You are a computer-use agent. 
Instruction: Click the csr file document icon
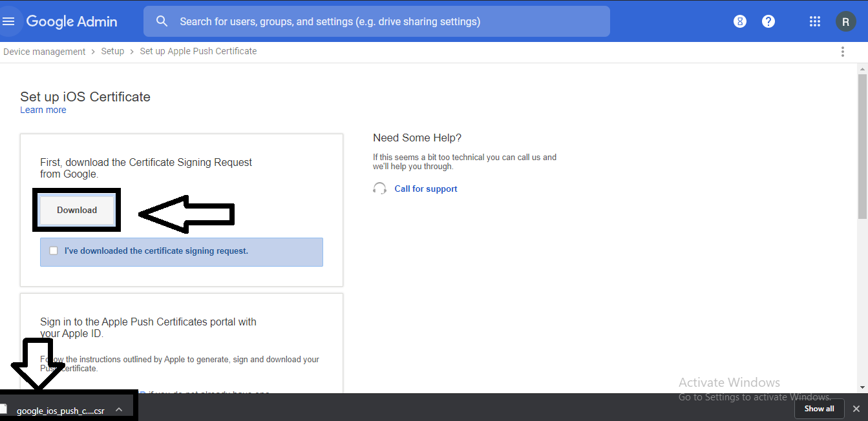5,409
